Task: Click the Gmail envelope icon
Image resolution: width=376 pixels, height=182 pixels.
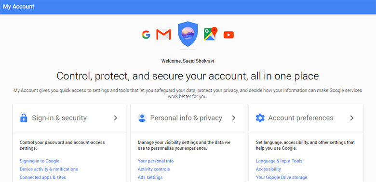Action: (163, 35)
